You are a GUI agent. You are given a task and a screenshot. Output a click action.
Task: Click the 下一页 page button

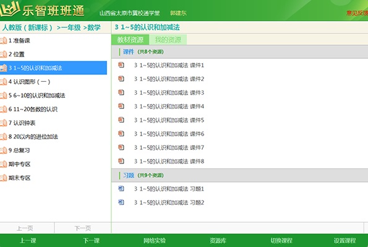83,228
